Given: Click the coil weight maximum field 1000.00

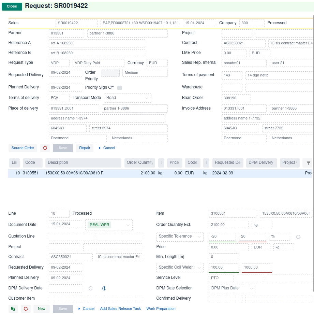Looking at the screenshot, I should click(x=257, y=268).
